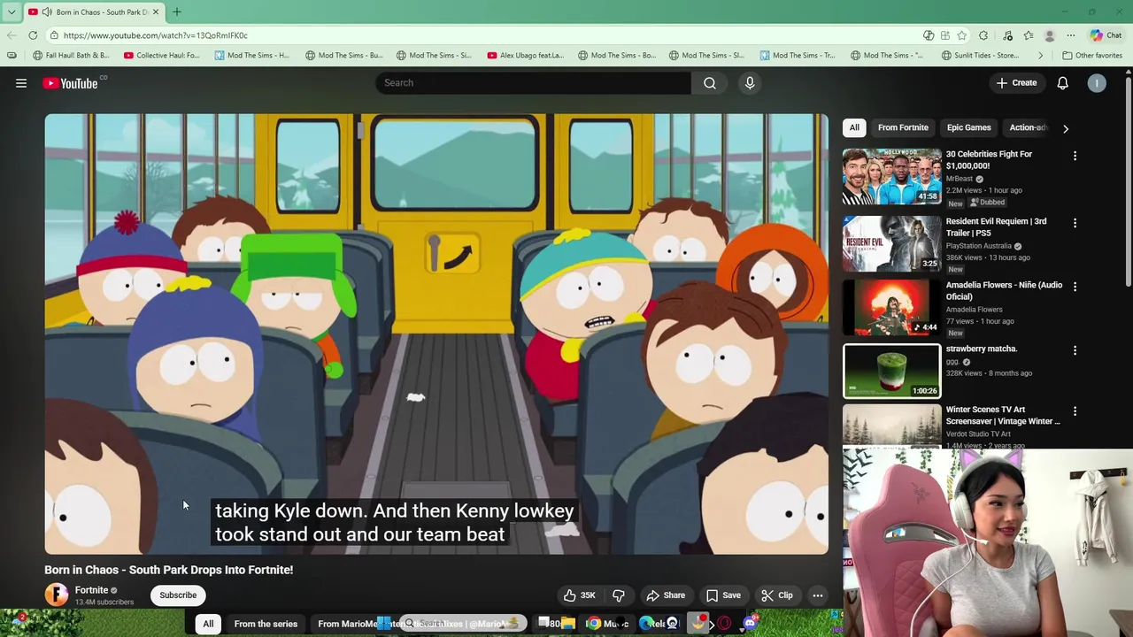Open the Fortnite channel name link
Image resolution: width=1133 pixels, height=637 pixels.
click(91, 590)
